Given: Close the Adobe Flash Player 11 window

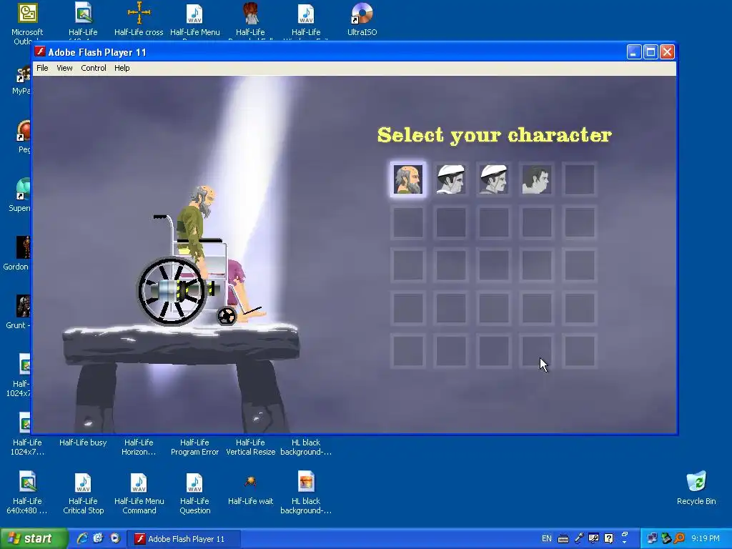Looking at the screenshot, I should (x=667, y=51).
